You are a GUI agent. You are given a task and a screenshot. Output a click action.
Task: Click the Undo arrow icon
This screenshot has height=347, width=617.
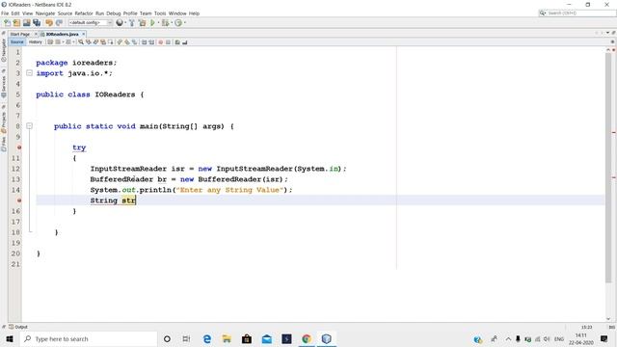(49, 23)
